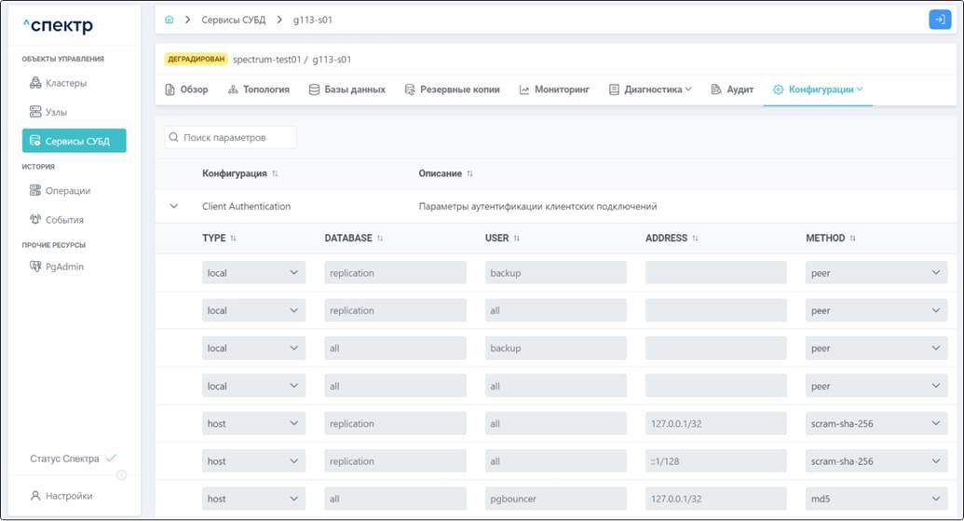Open События in the sidebar
This screenshot has height=521, width=964.
(x=63, y=220)
